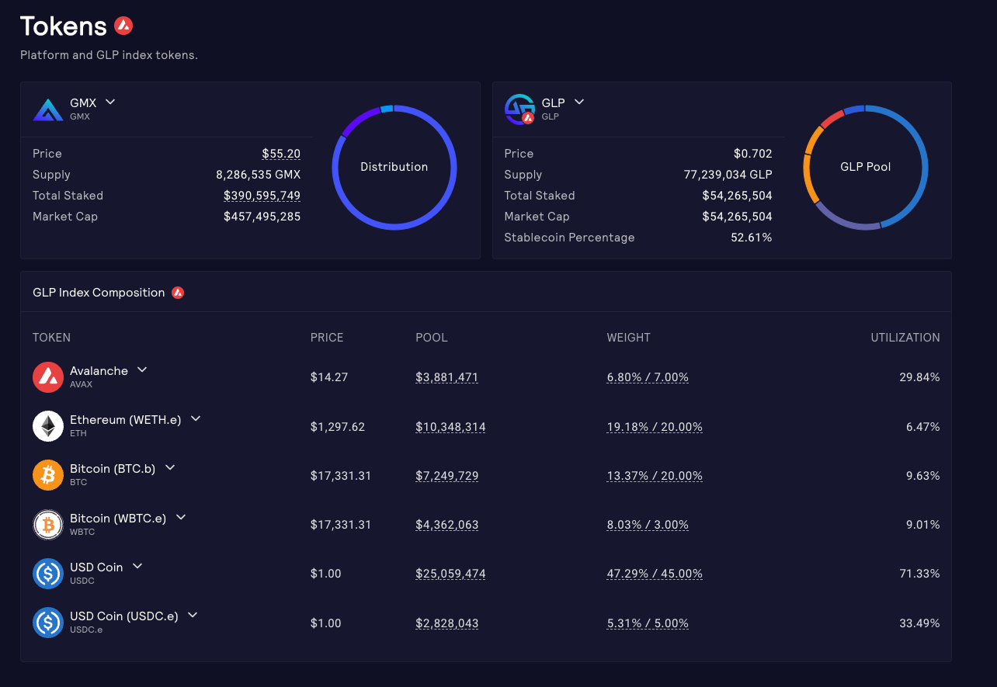The image size is (997, 687).
Task: Expand the Avalanche row dropdown chevron
Action: [x=142, y=370]
